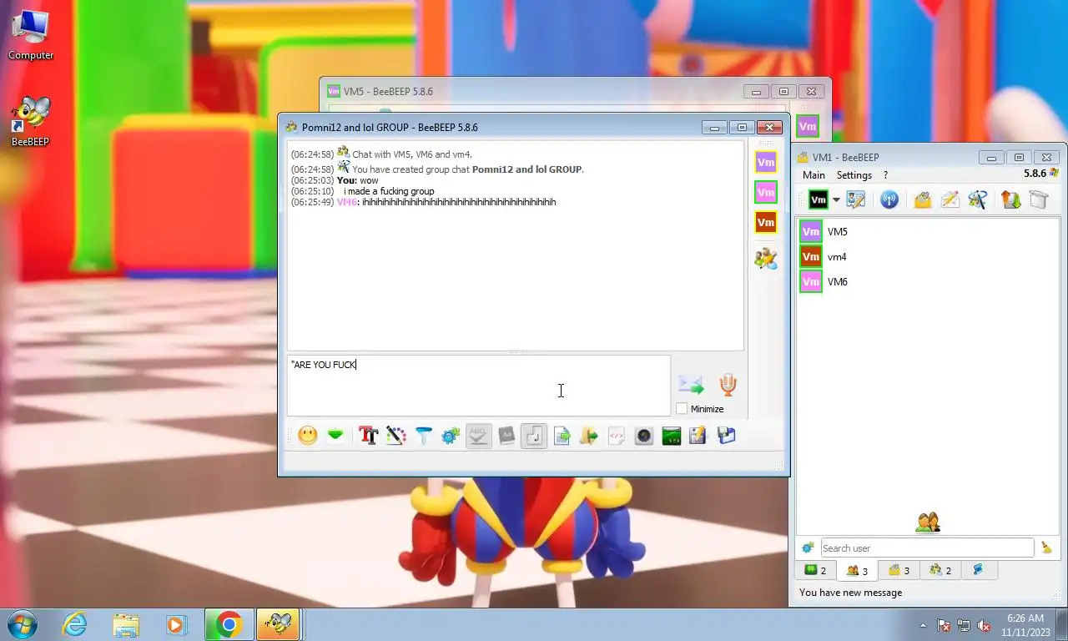
Task: Click the green down-arrow icon beside emoticons
Action: [x=335, y=436]
